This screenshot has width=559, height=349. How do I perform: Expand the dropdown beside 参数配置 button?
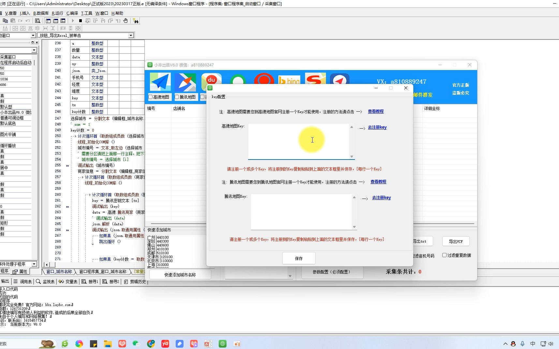(290, 276)
